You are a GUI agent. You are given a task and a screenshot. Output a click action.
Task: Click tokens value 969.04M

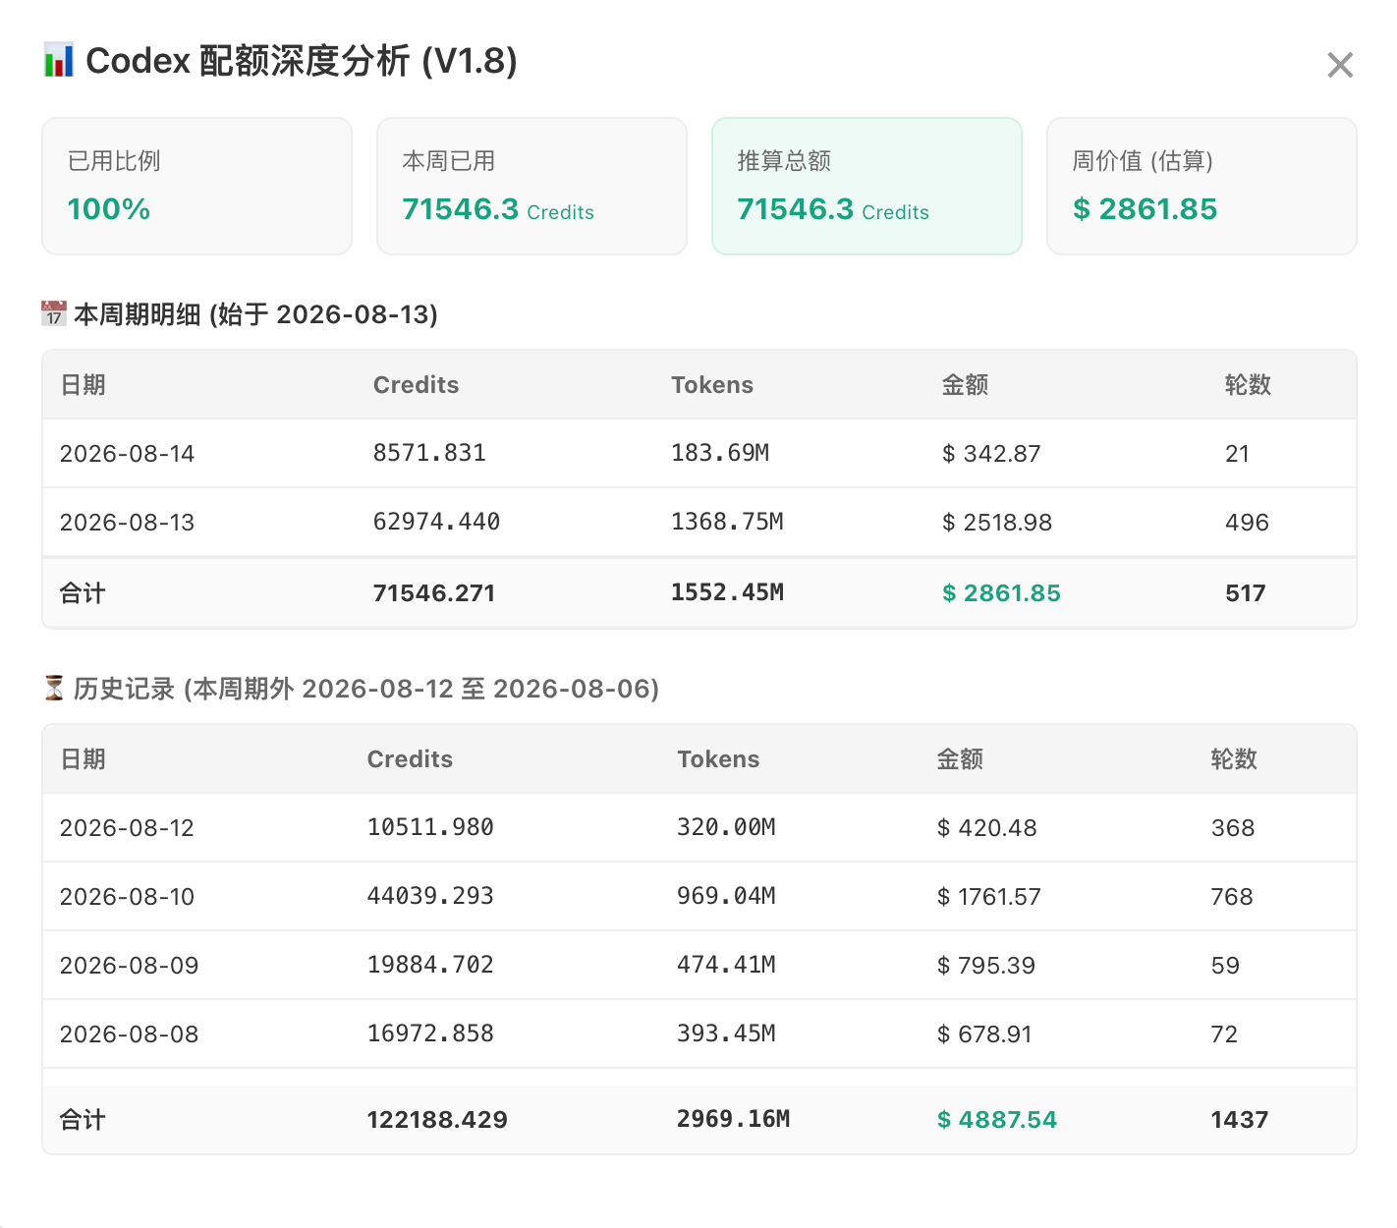click(726, 896)
